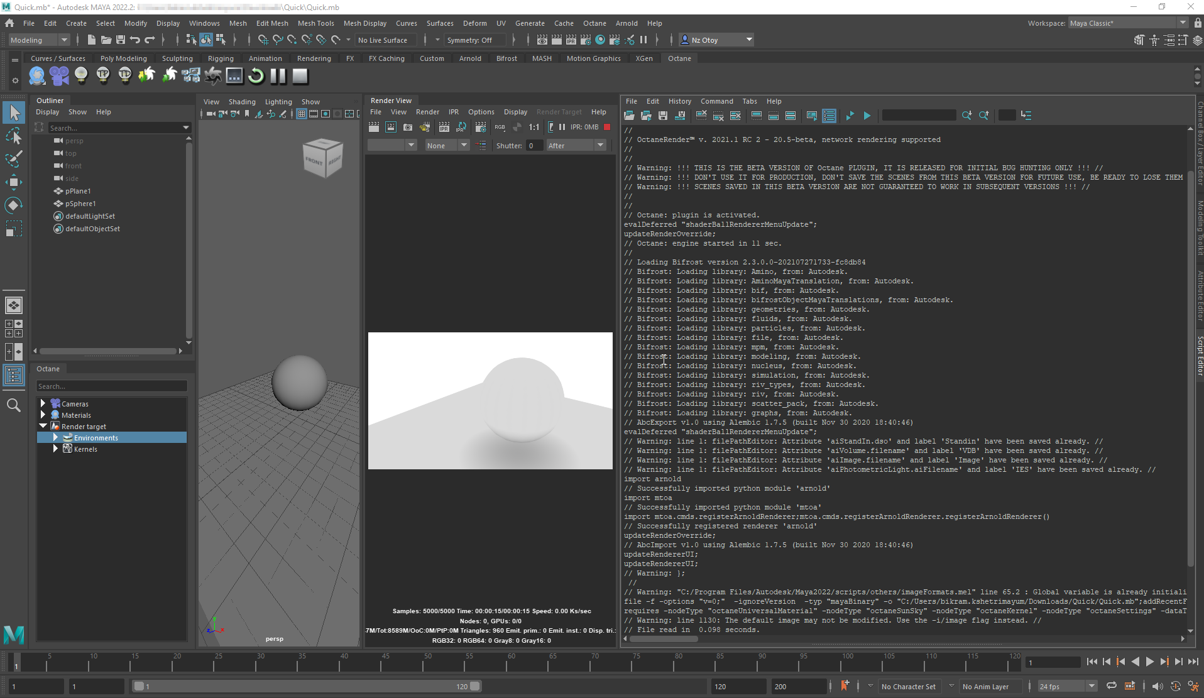Image resolution: width=1204 pixels, height=698 pixels.
Task: Click the Shutter value input field
Action: coord(534,146)
